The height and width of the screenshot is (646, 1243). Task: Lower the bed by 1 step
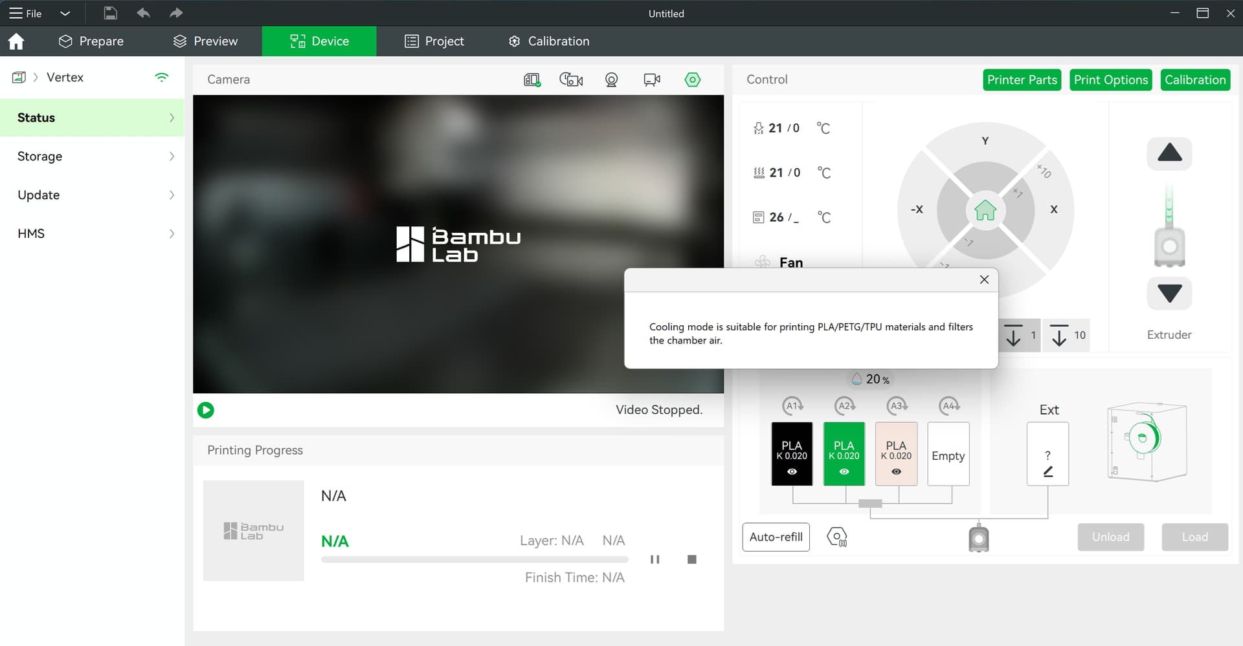point(1020,335)
